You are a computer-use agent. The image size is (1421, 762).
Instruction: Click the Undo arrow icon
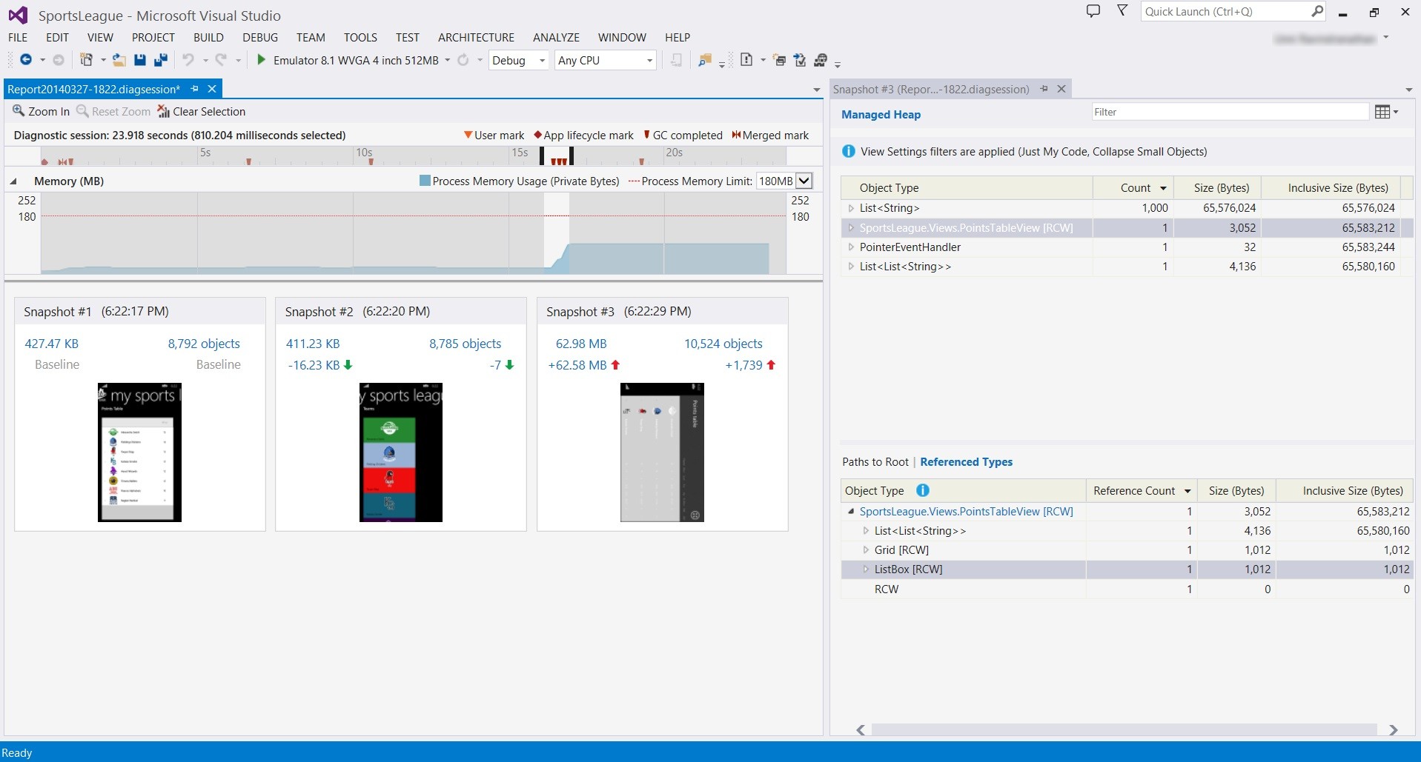pos(188,60)
